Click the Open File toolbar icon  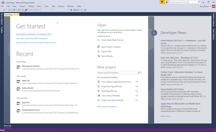19,10
